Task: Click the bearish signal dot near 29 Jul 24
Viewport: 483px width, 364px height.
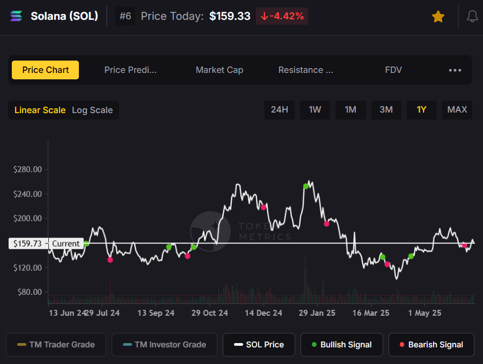Action: point(110,260)
